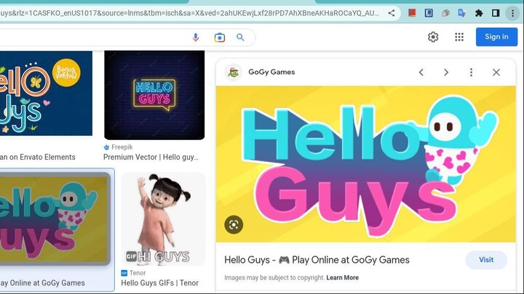
Task: Select the highlighted GoGy Games thumbnail
Action: tap(55, 219)
